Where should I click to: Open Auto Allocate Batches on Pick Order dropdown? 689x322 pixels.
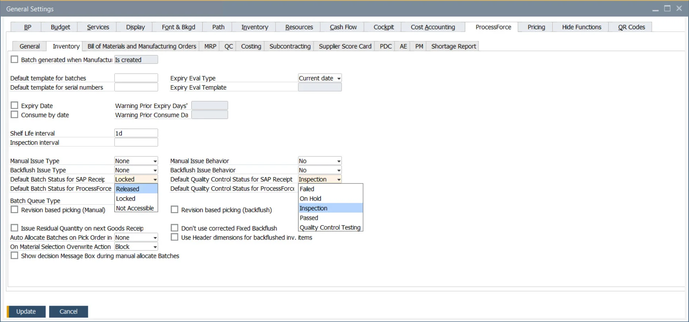coord(136,237)
